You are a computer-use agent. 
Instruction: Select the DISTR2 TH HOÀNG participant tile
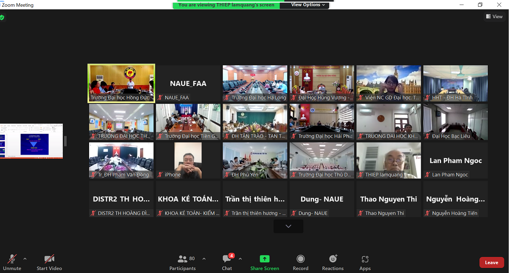(121, 199)
